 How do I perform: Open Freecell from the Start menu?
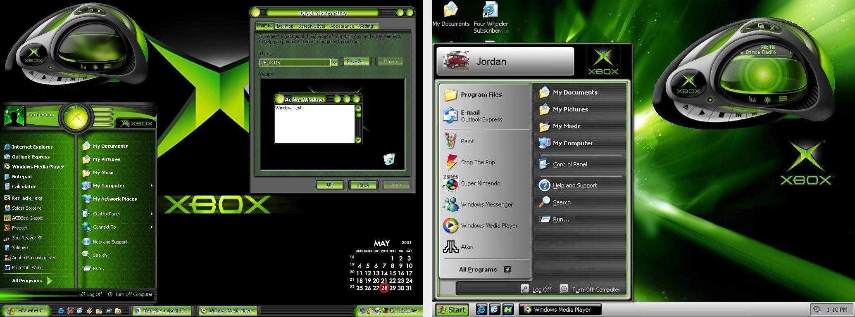(16, 227)
